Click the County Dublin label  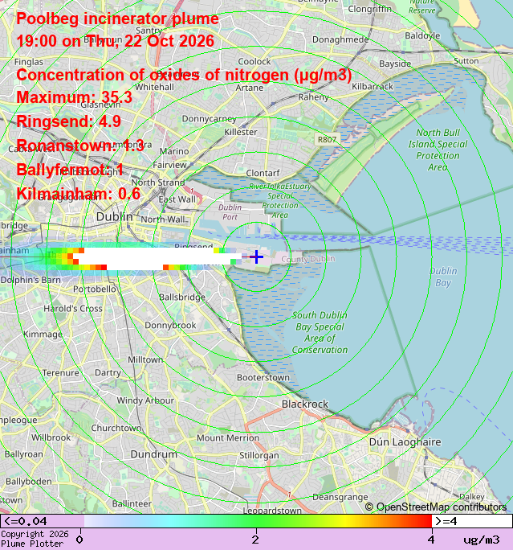308,259
